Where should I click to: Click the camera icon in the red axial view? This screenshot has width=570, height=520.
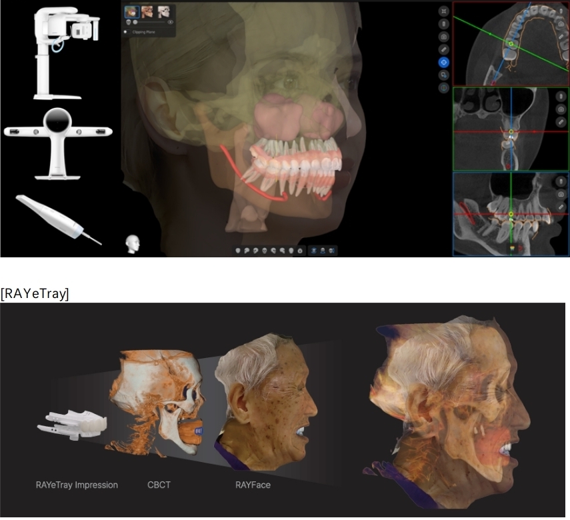(561, 24)
